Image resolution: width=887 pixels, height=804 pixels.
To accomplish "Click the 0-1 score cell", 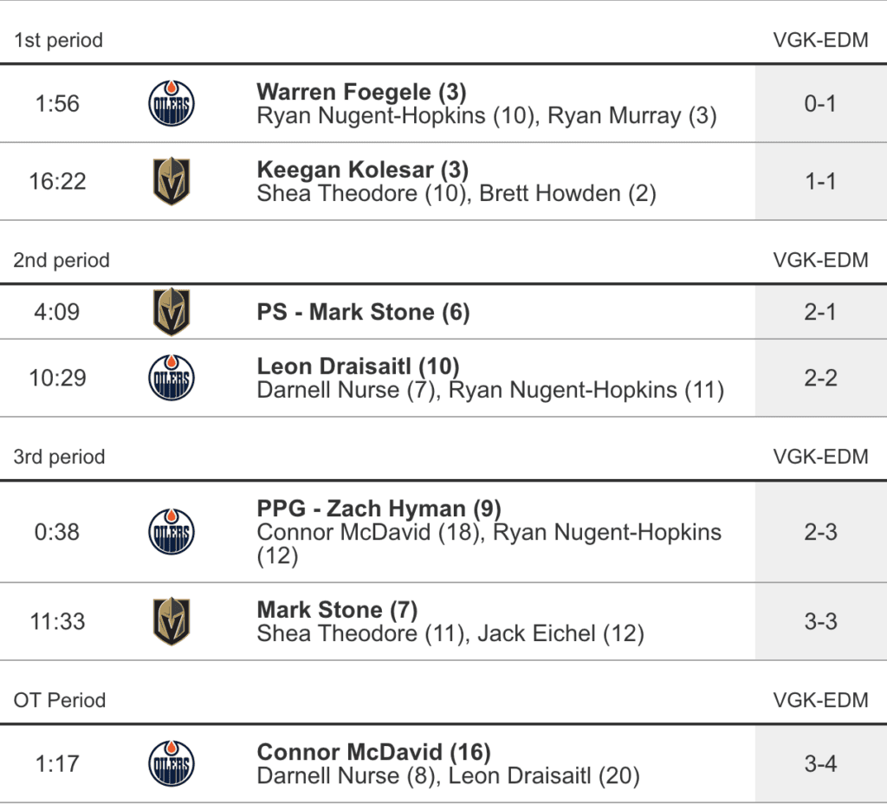I will [x=820, y=104].
